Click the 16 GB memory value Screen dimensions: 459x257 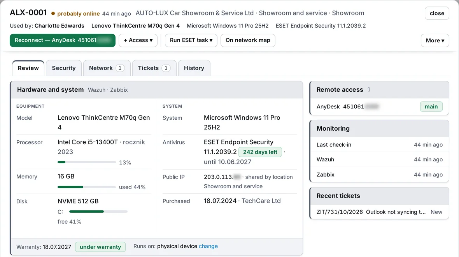[x=66, y=176]
